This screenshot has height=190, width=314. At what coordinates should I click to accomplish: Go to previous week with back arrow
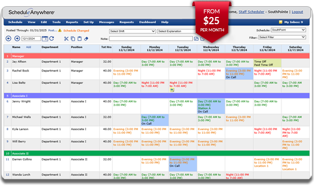pos(8,39)
